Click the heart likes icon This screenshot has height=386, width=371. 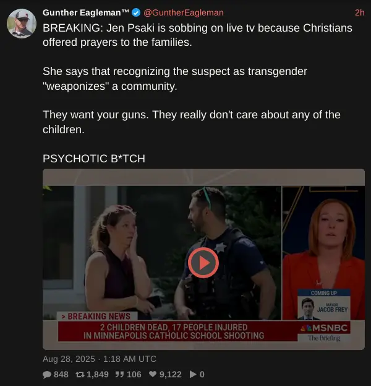coord(153,374)
